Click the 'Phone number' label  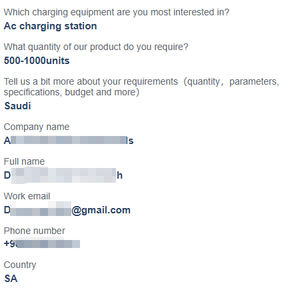(35, 231)
